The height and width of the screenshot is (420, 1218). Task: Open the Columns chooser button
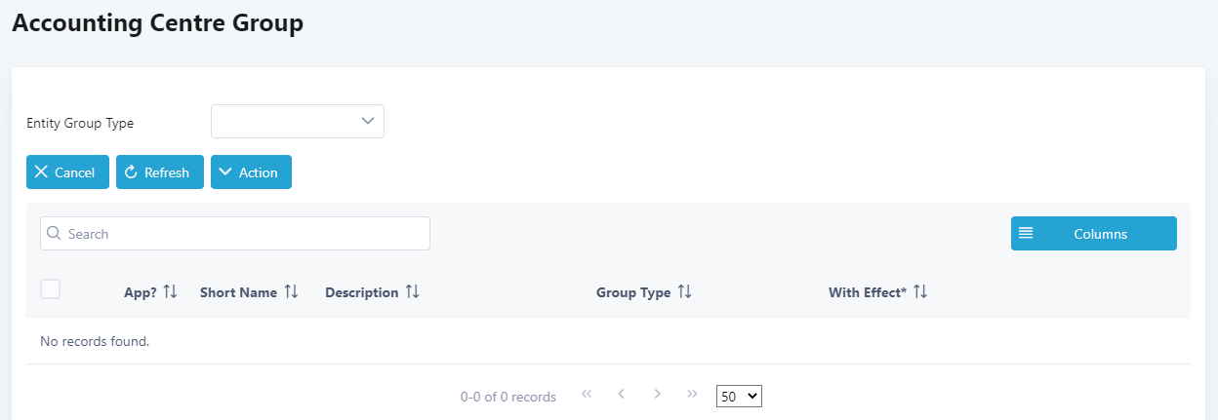coord(1093,234)
